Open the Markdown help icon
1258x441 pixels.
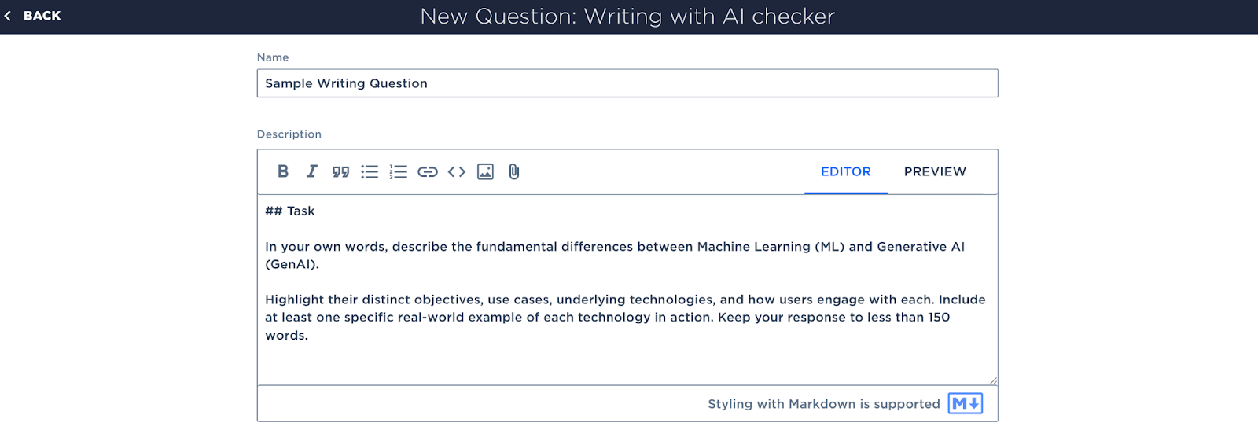[966, 403]
